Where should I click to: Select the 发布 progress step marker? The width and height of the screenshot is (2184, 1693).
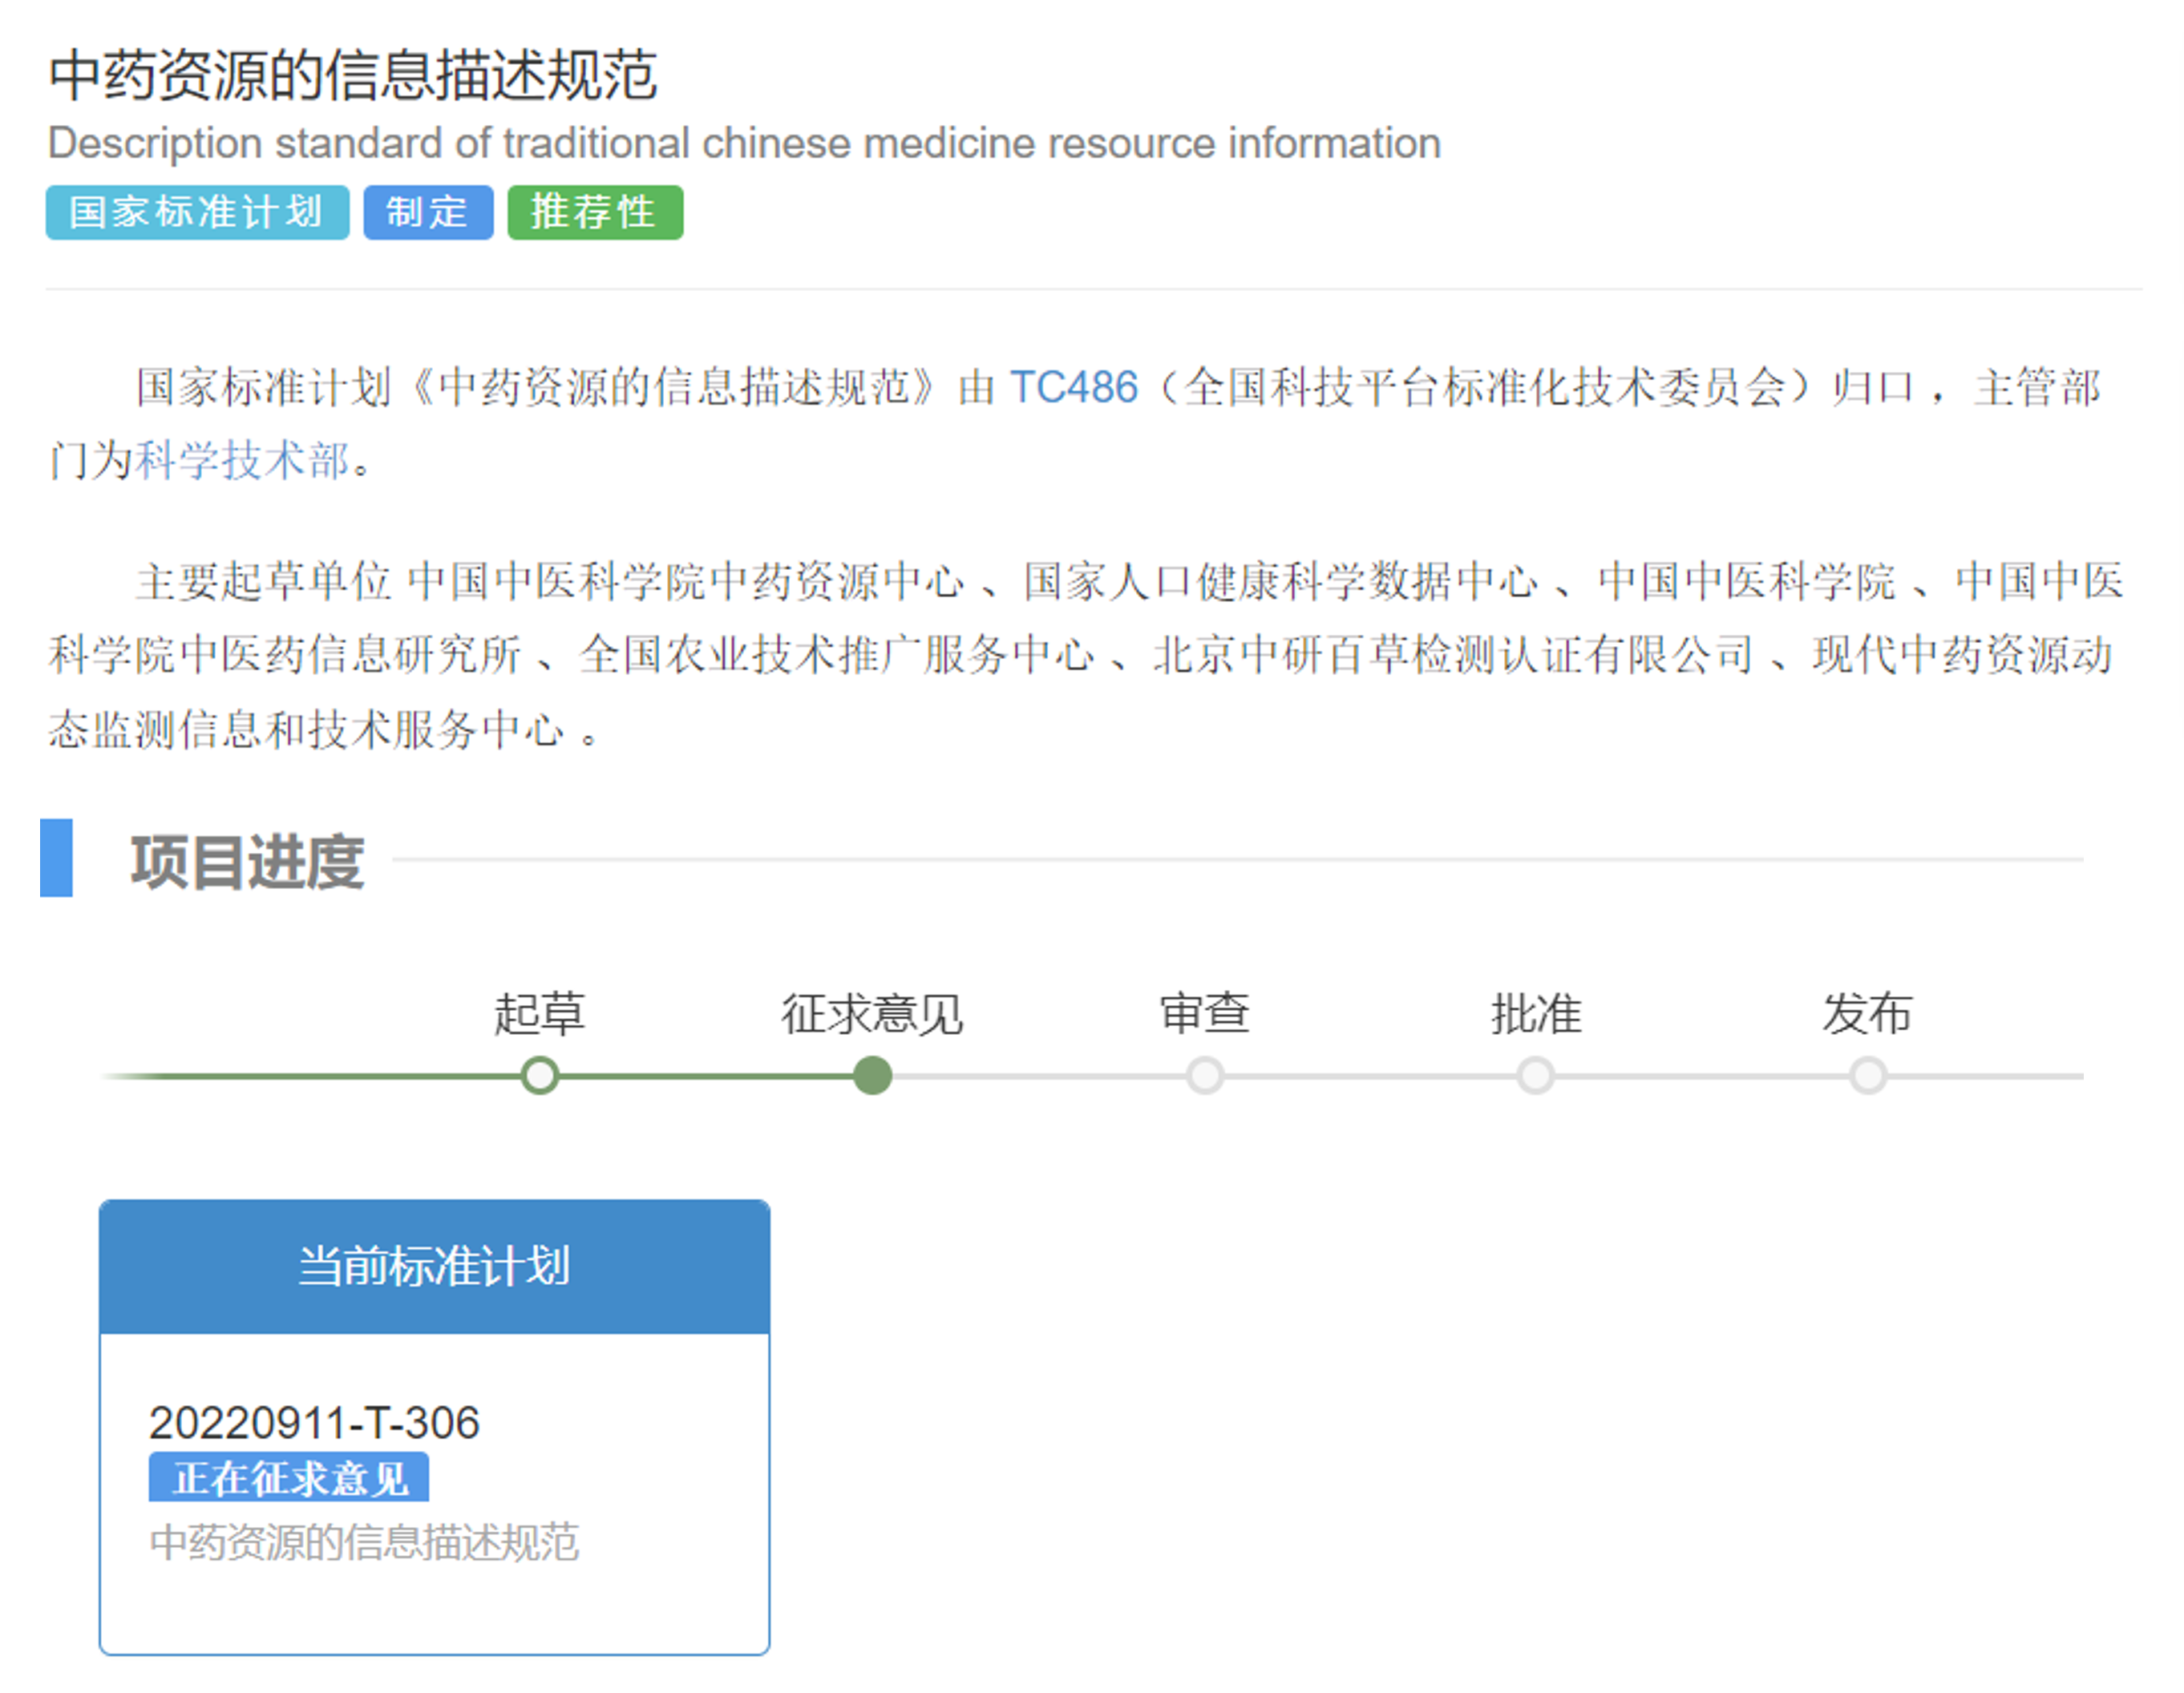(1867, 1076)
